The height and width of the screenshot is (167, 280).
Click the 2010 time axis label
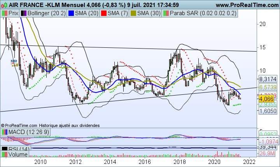click(40, 162)
